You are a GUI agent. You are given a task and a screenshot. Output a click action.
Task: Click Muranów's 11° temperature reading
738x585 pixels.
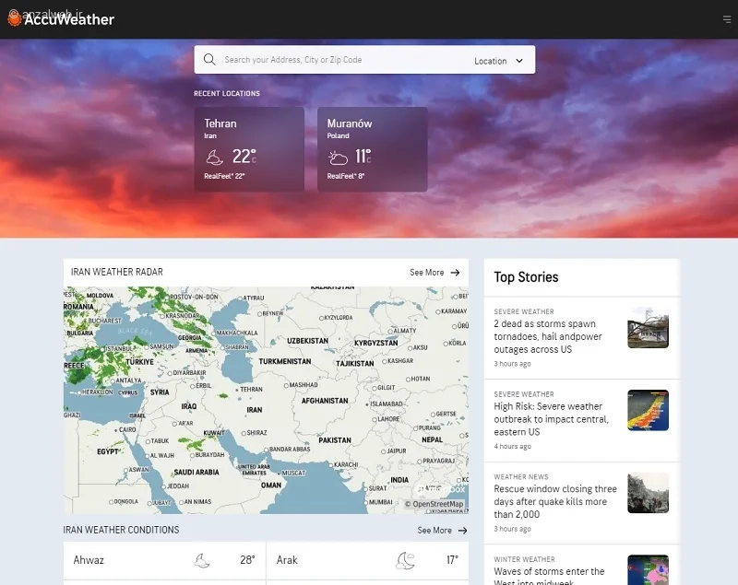(363, 157)
